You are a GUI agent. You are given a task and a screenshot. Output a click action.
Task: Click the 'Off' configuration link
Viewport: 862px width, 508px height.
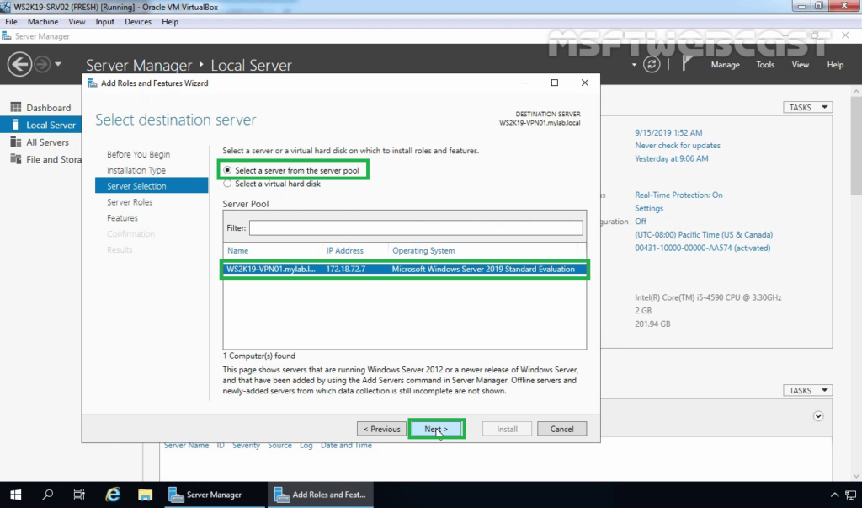click(x=641, y=222)
